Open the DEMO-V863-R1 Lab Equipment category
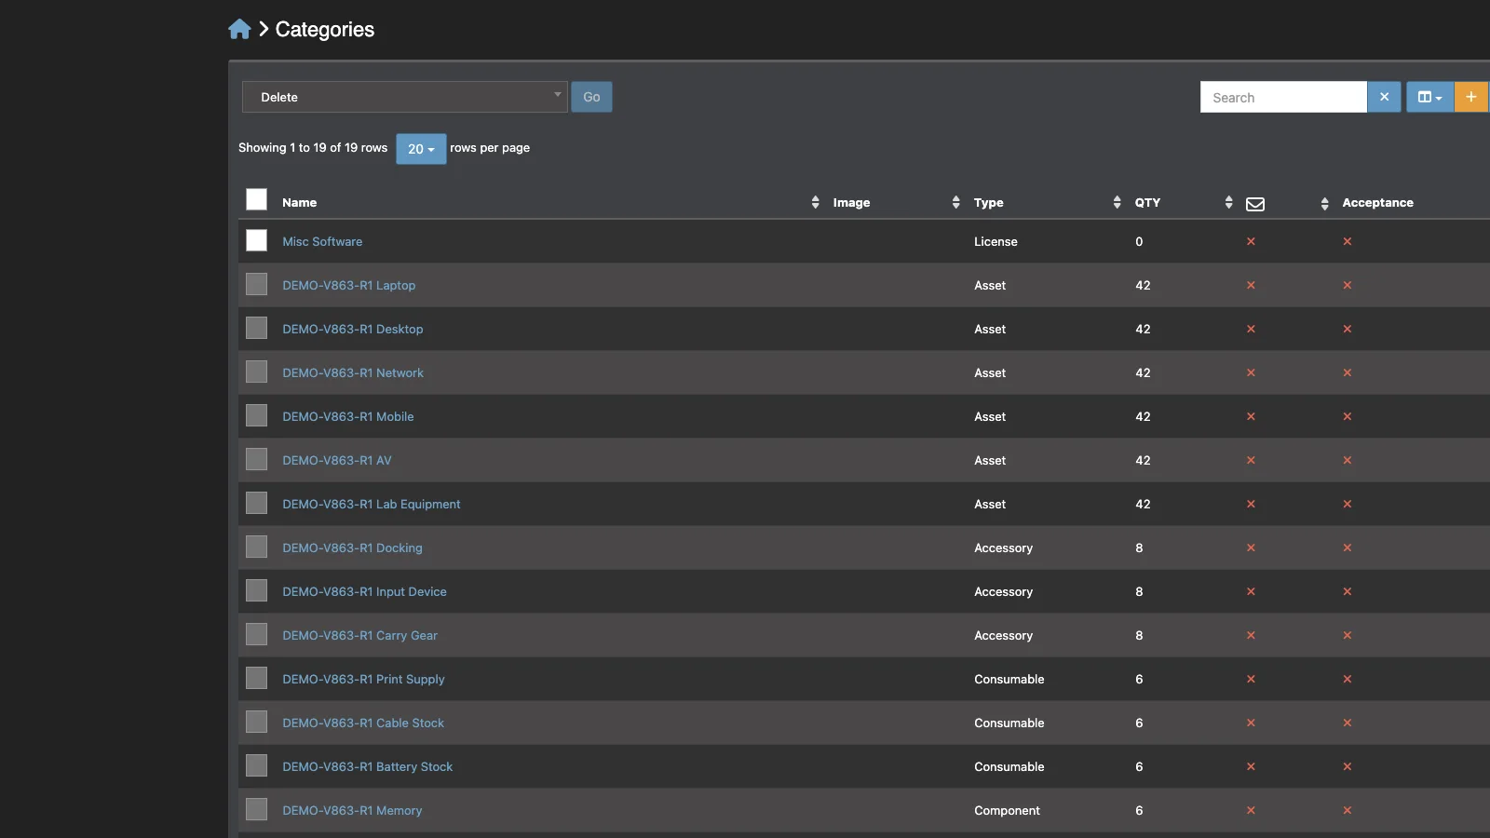 [371, 504]
